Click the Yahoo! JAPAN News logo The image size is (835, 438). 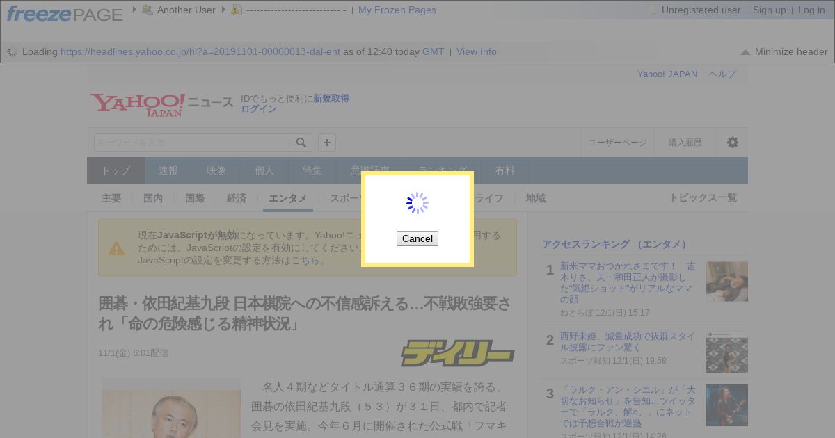click(x=161, y=104)
